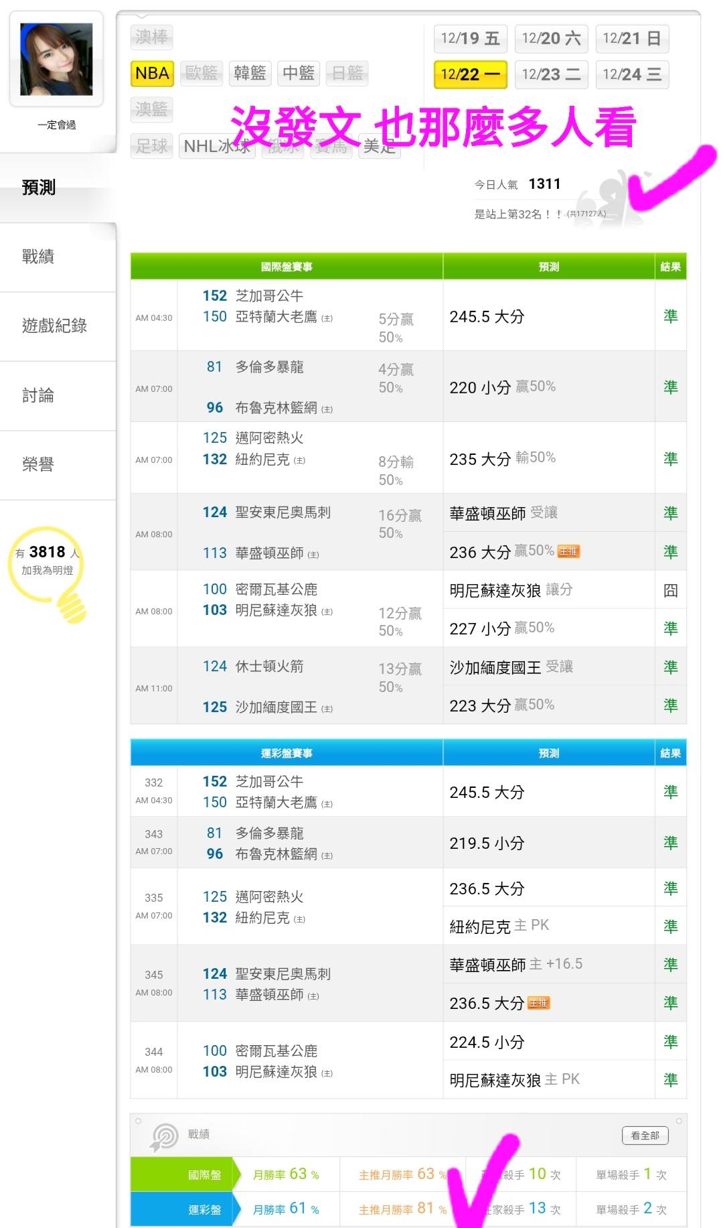Viewport: 723px width, 1228px height.
Task: Pick the 12/21 日 date button
Action: (631, 39)
